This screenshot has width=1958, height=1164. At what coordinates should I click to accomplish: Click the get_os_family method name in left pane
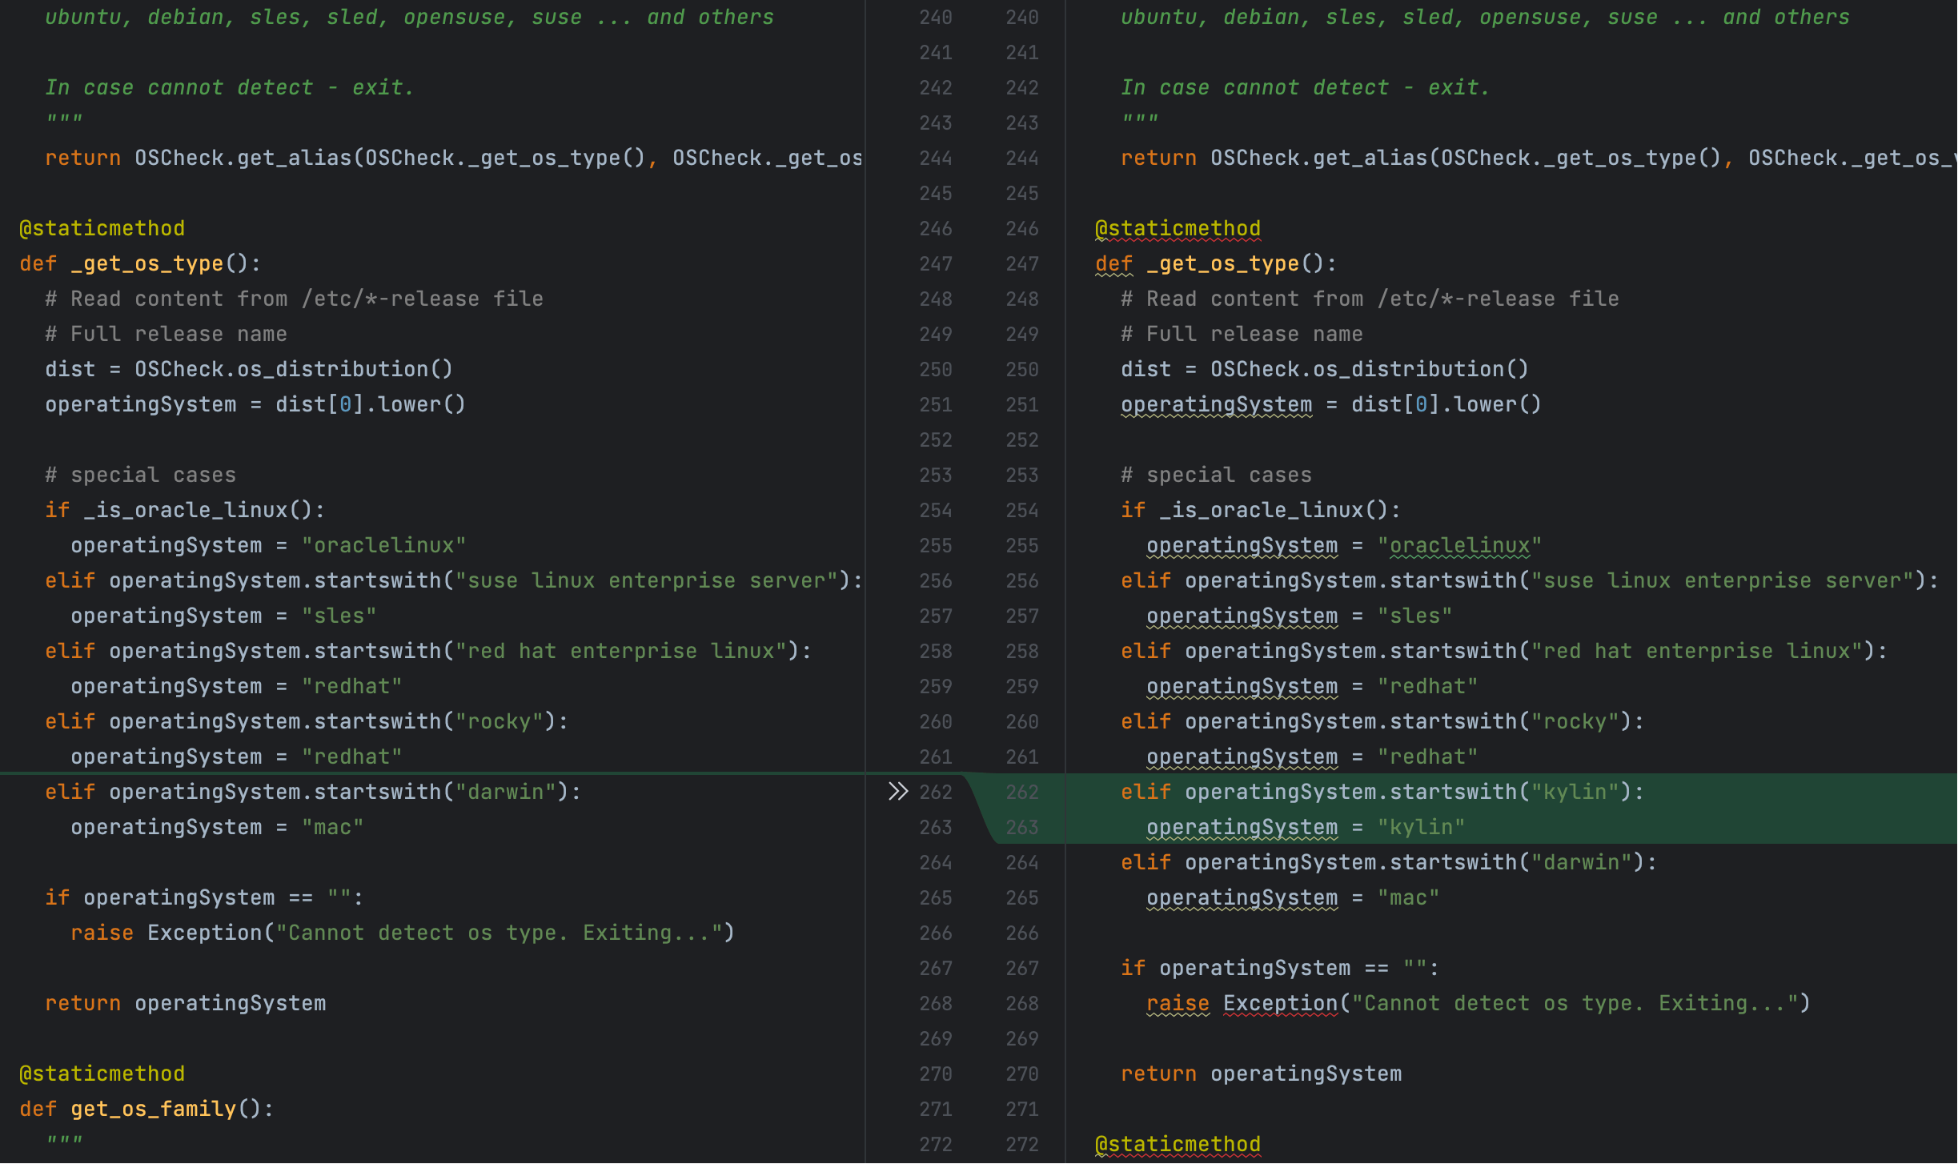[x=154, y=1109]
